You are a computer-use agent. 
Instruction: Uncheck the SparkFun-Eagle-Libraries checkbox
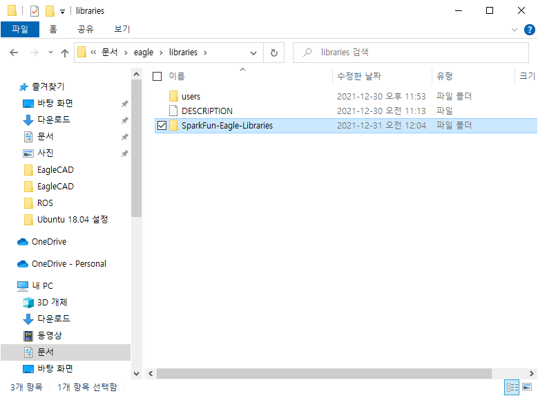(162, 126)
